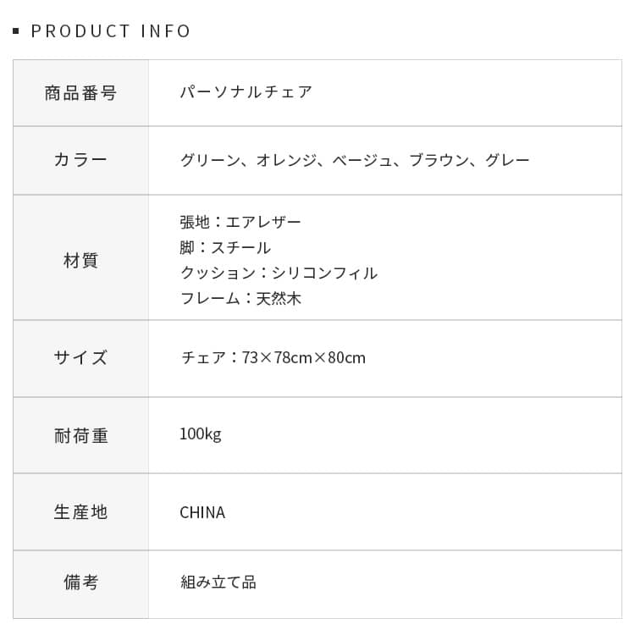Select the カラー row label
The height and width of the screenshot is (635, 635).
(x=80, y=160)
